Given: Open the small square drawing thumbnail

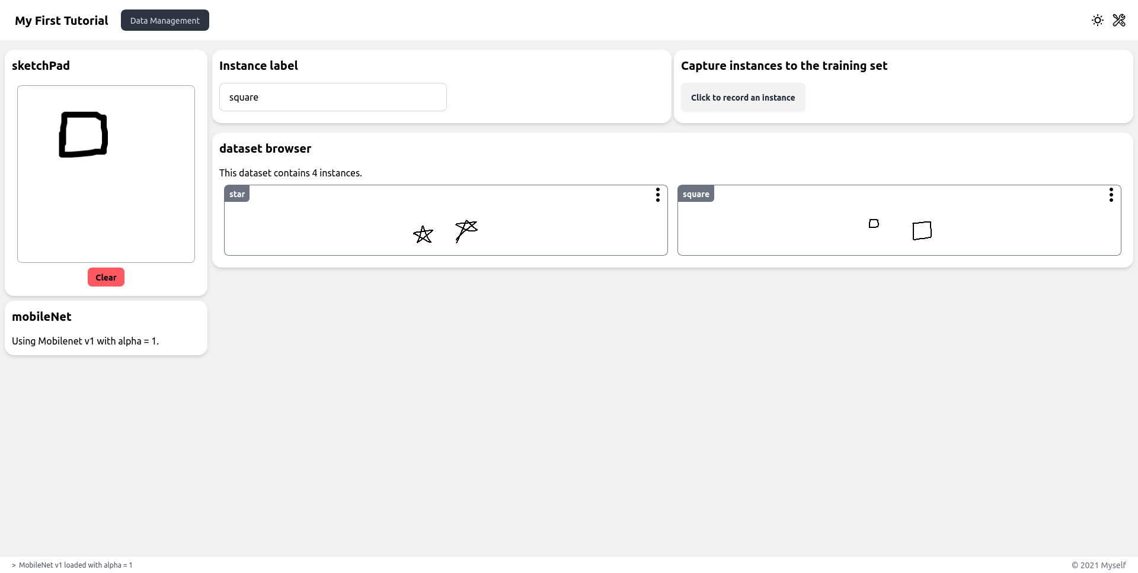Looking at the screenshot, I should (874, 223).
